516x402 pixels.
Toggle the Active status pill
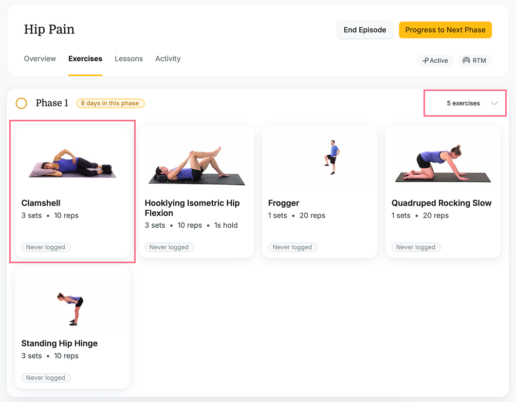(x=435, y=60)
